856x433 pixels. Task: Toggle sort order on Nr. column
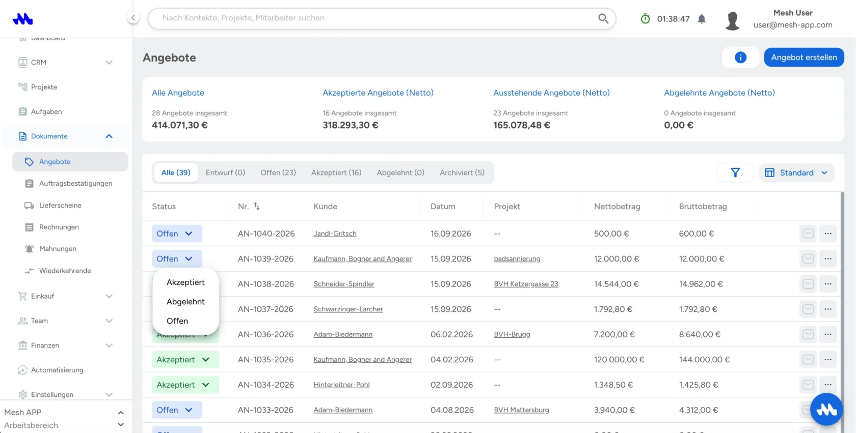pos(256,207)
